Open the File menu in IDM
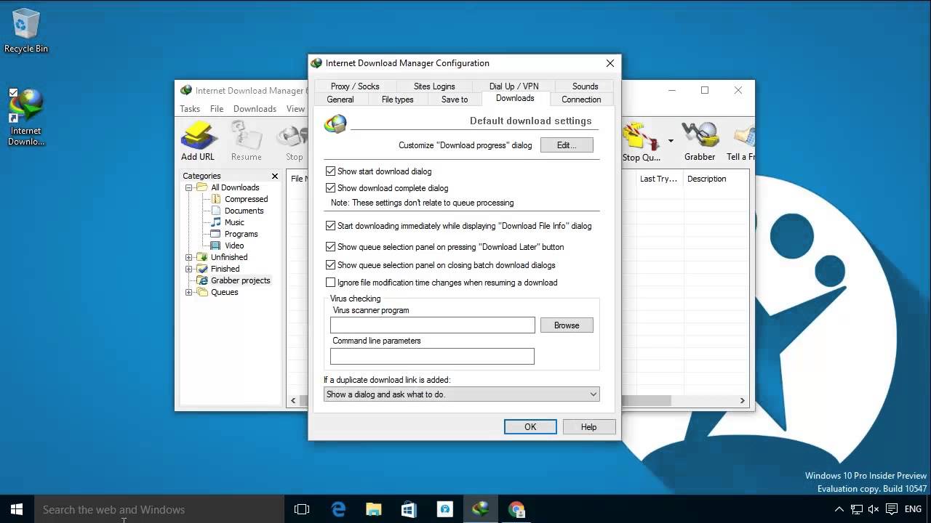This screenshot has width=931, height=523. (x=217, y=109)
